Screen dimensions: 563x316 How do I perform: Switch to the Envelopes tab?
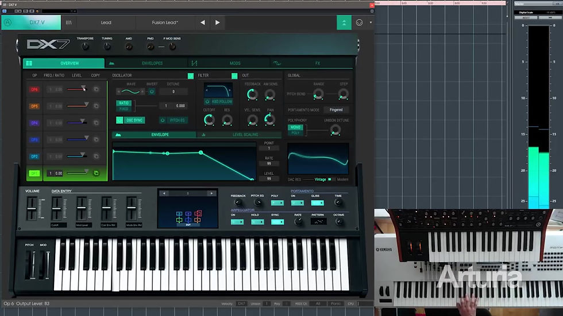147,63
